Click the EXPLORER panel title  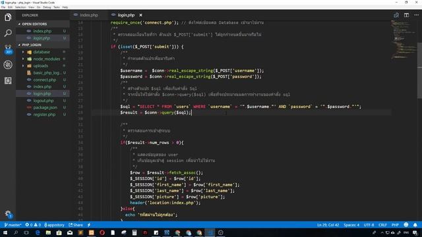[30, 15]
